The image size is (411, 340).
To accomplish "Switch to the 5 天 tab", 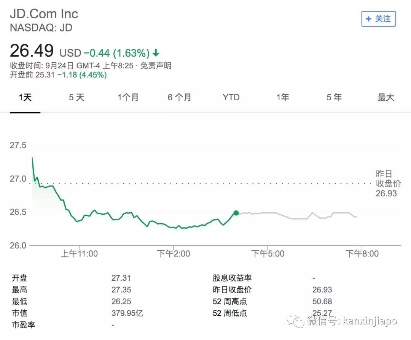I will [76, 98].
